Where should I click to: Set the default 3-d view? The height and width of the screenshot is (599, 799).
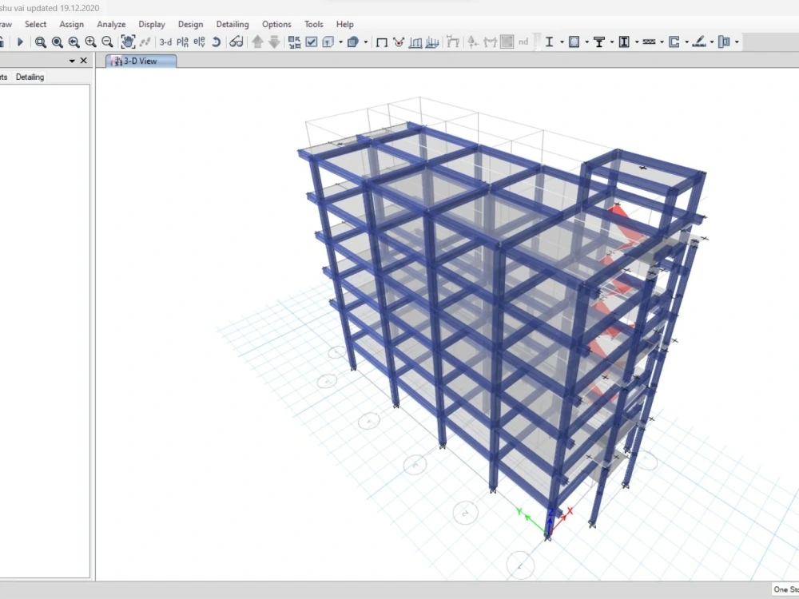pyautogui.click(x=163, y=42)
